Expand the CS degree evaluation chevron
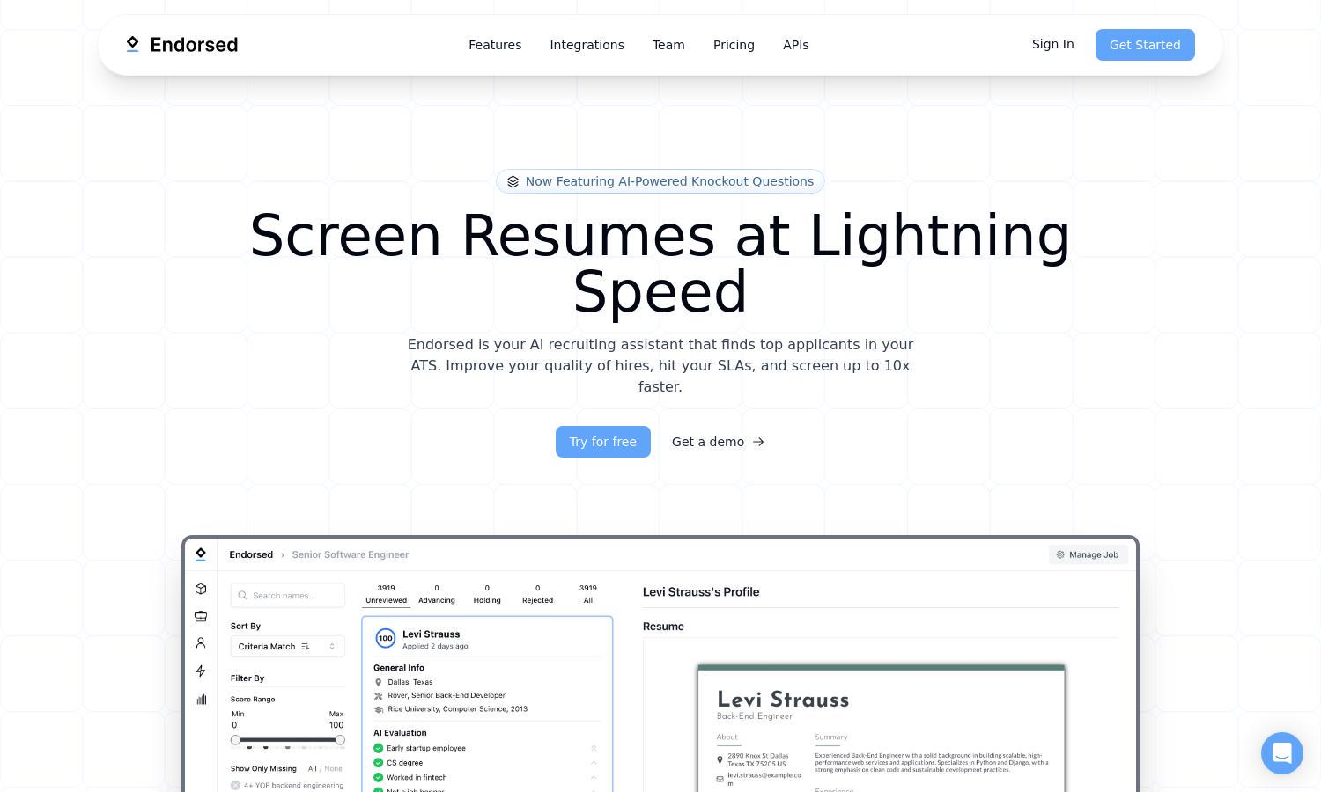 [x=594, y=763]
